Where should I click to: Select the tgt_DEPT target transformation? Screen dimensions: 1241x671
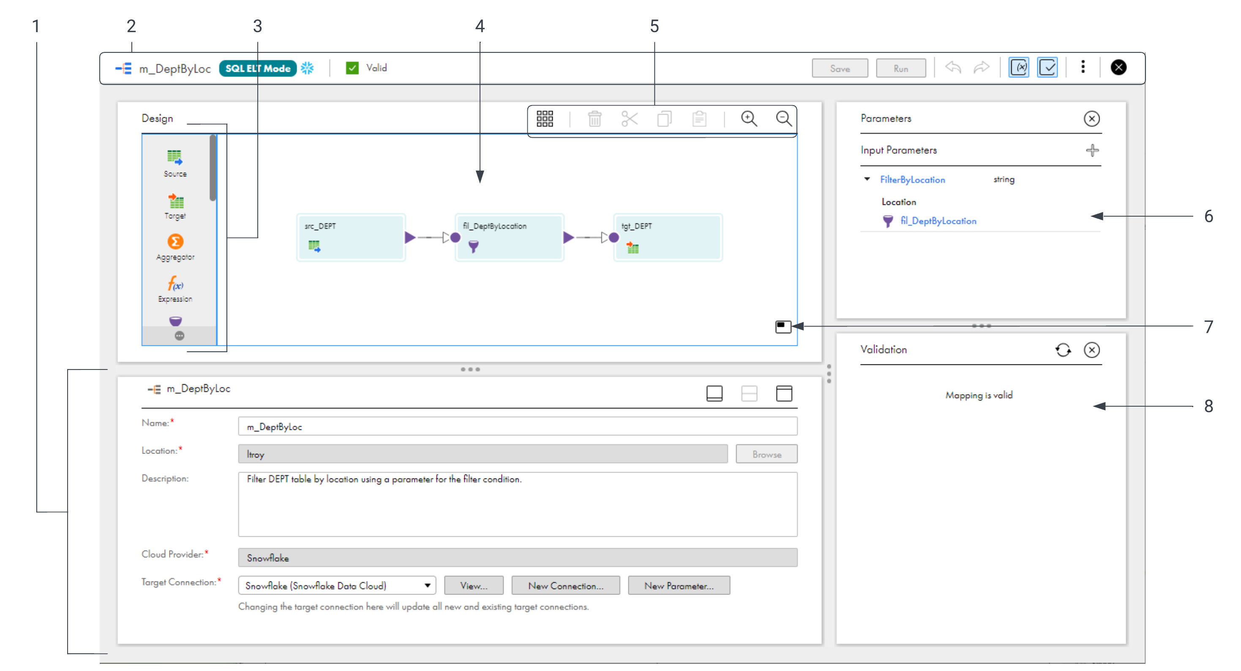pos(667,237)
